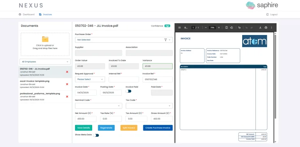Print the invoice PDF
This screenshot has width=300, height=147.
coord(266,28)
